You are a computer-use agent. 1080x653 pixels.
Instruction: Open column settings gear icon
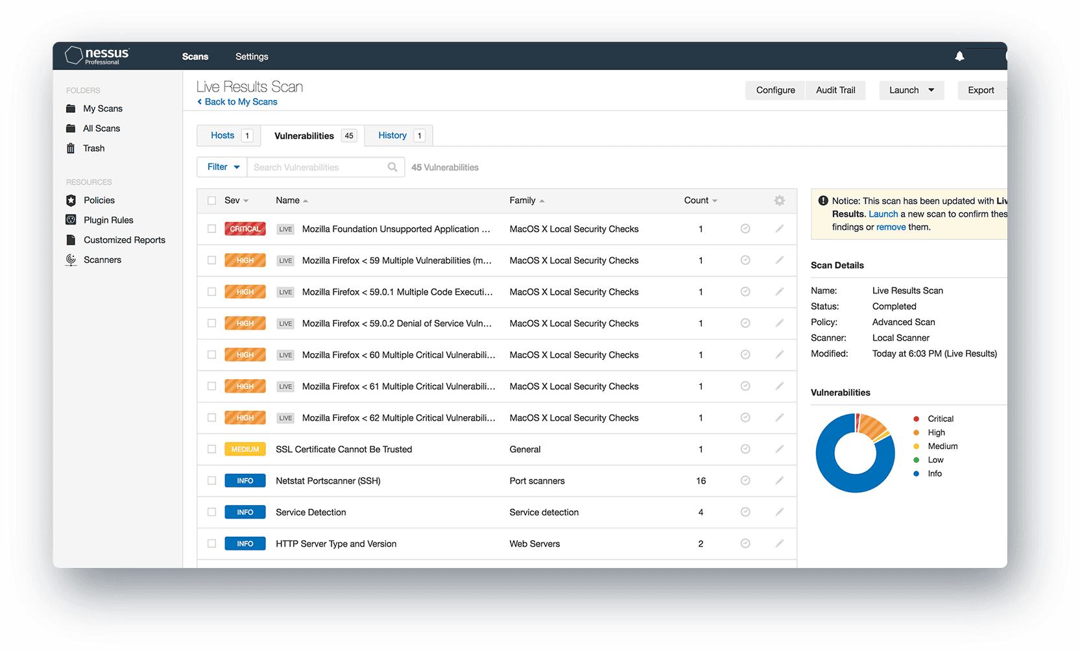click(780, 201)
